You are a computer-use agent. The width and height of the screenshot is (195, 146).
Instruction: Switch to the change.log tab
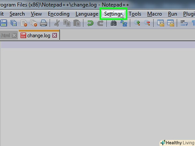pos(39,36)
